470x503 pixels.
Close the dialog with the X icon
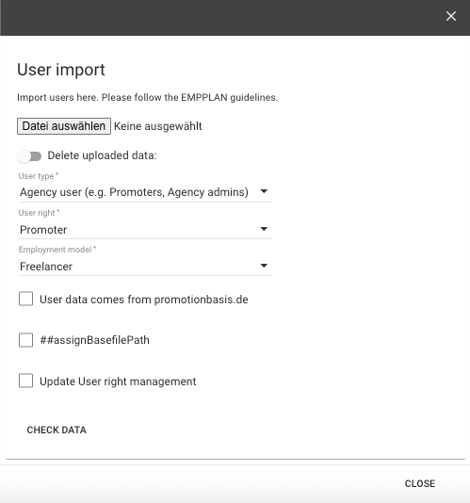(451, 16)
